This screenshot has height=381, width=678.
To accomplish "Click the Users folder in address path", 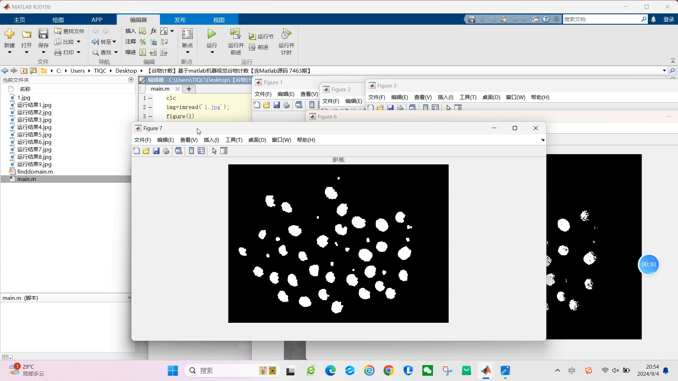I will tap(77, 71).
